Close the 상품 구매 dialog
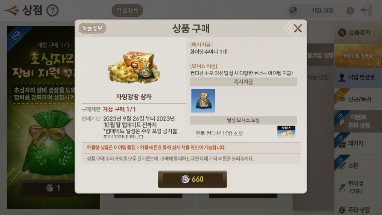Image resolution: width=382 pixels, height=215 pixels. (x=297, y=29)
